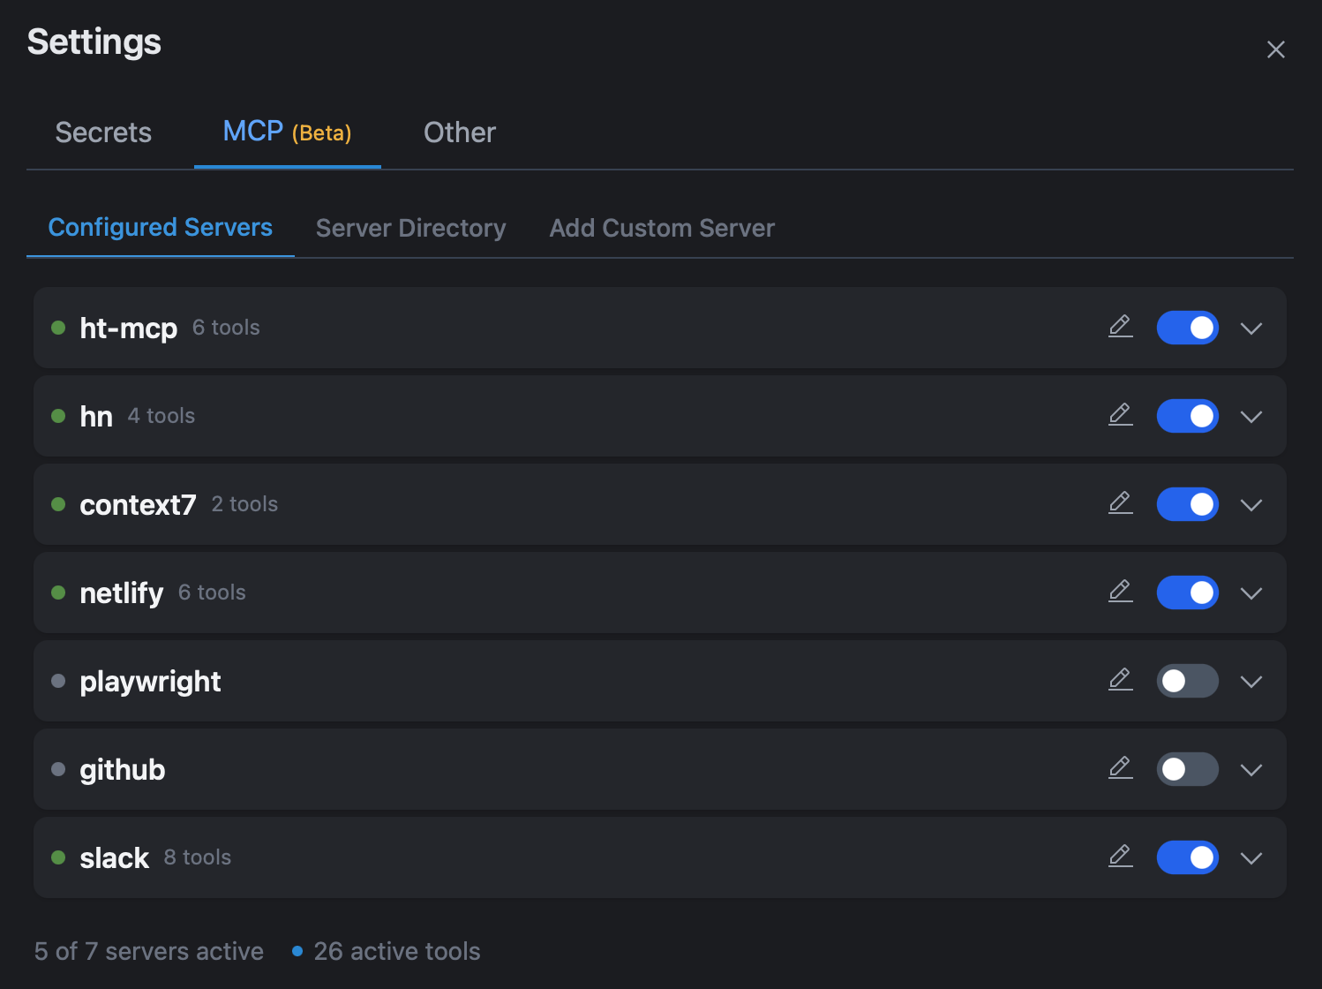The image size is (1322, 989).
Task: Edit the context7 server settings
Action: tap(1121, 503)
